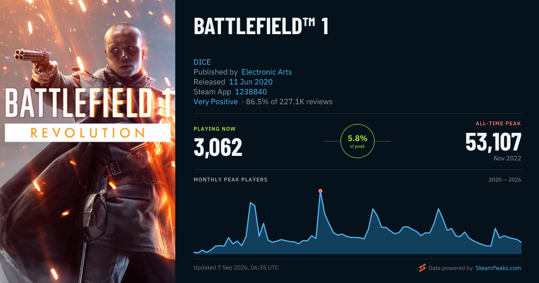Click the 3,062 playing now count
Image resolution: width=539 pixels, height=283 pixels.
(218, 147)
